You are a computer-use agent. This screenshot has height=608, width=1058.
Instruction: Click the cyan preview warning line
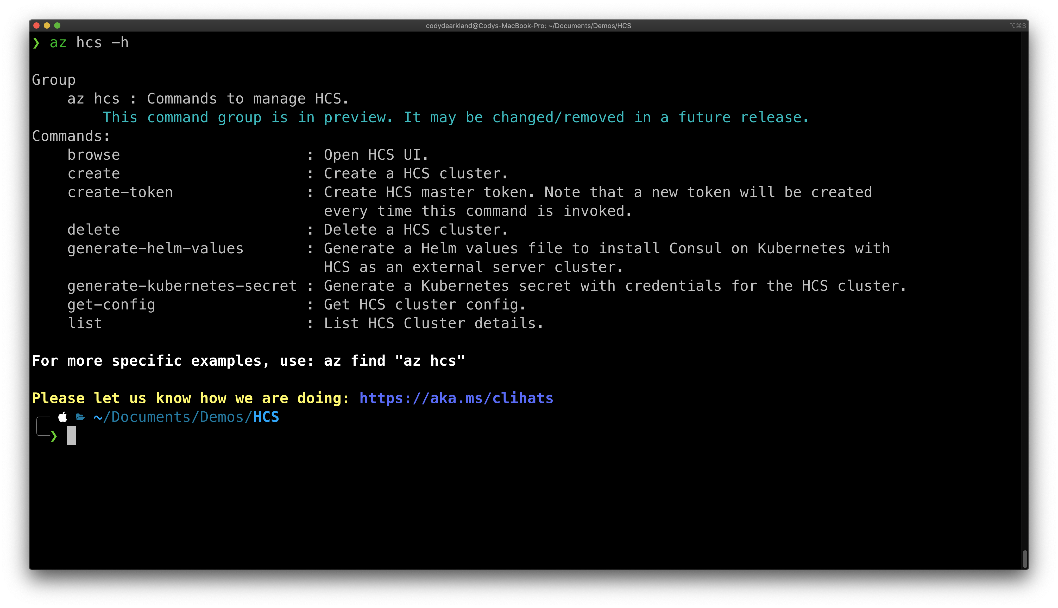[x=456, y=118]
